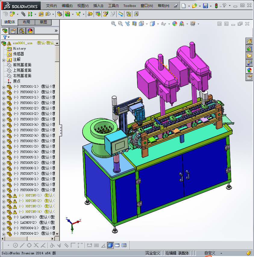
Task: Click the Rebuild traffic light icon
Action: tap(216, 6)
